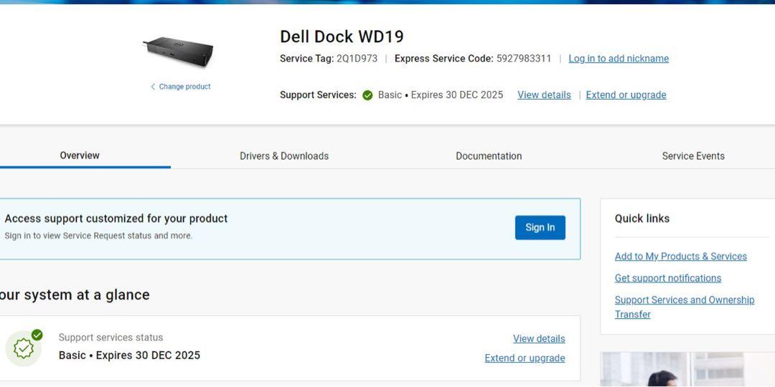Click the Change product link
Screen dimensions: 775x387
point(180,87)
